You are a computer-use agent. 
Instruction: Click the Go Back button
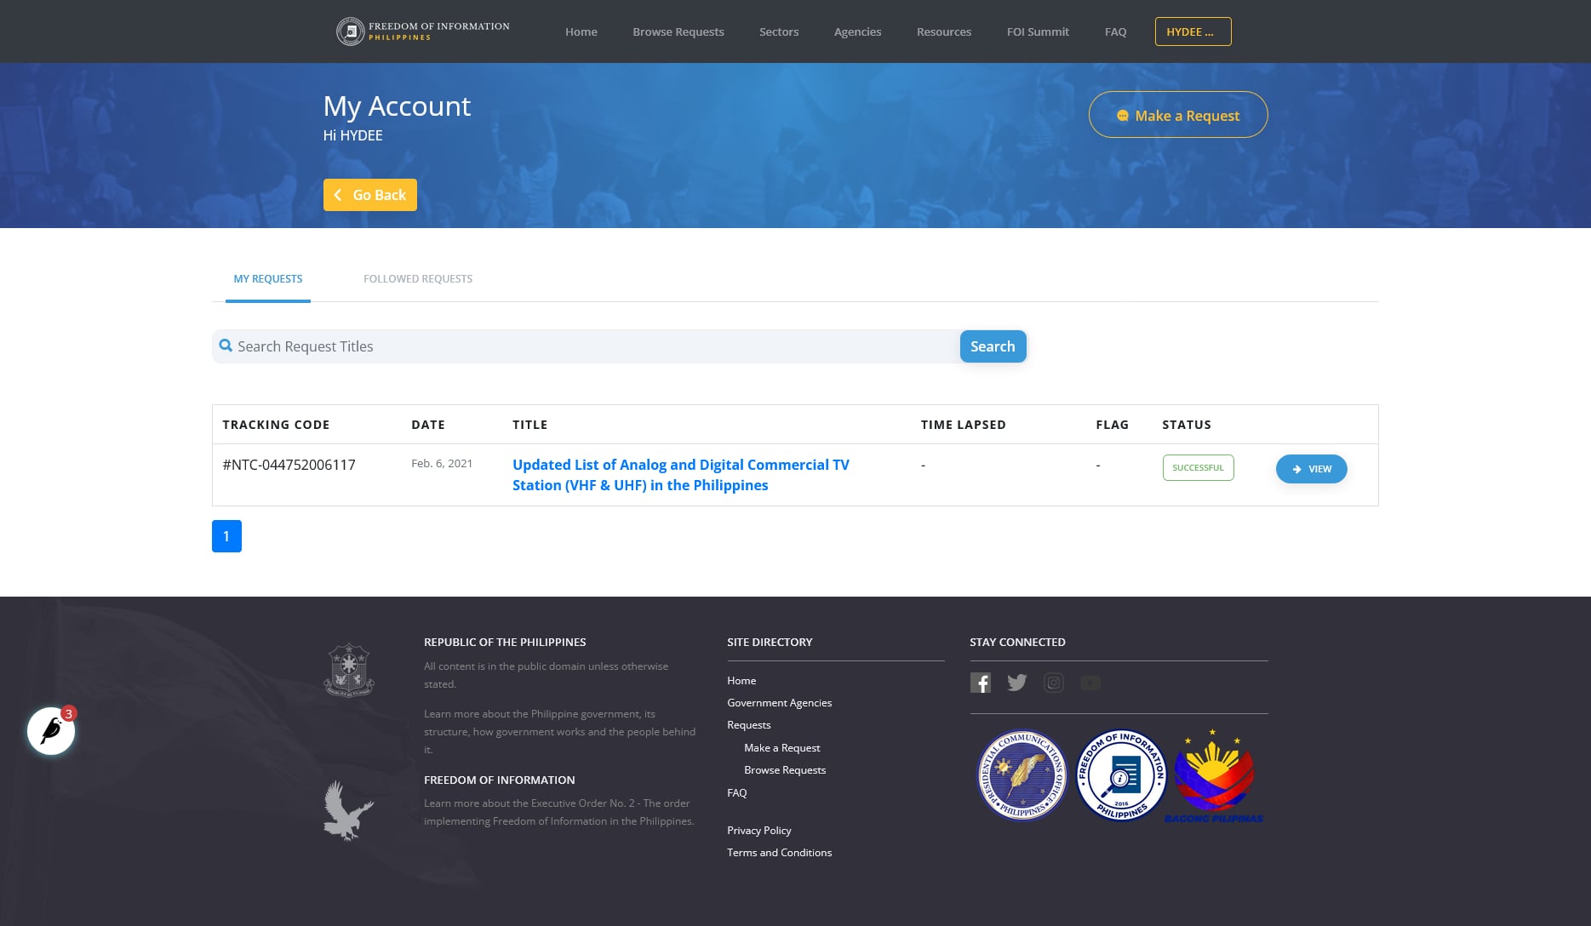tap(370, 195)
